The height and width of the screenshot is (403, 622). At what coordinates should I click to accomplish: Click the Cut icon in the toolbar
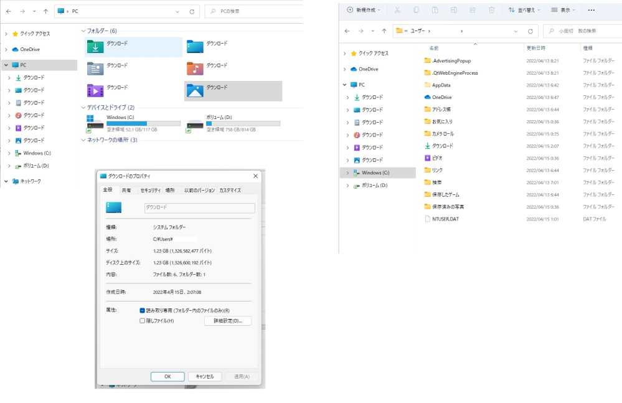[398, 10]
